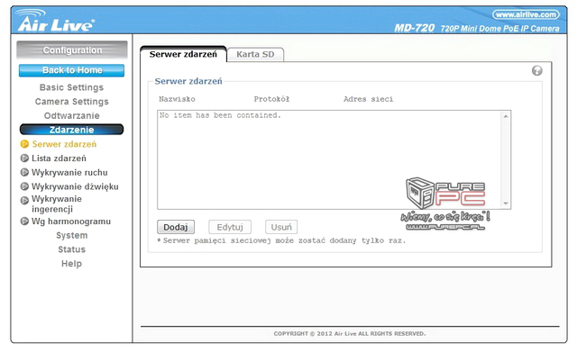The height and width of the screenshot is (353, 577).
Task: Open the Odtwarzanie menu item
Action: coord(72,116)
